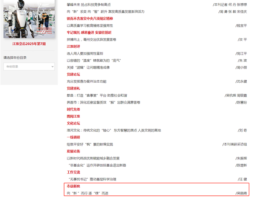Select section 锲而不舍落实中央八项规定精神

click(x=90, y=19)
